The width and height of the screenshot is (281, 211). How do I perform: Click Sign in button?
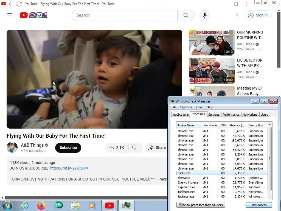pos(258,15)
